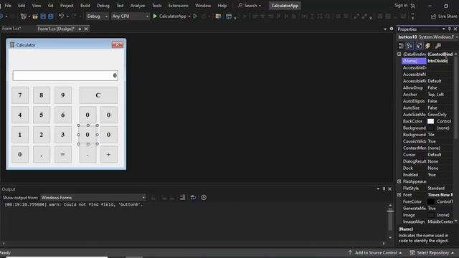Open the Extensions menu
This screenshot has width=459, height=258.
[179, 6]
